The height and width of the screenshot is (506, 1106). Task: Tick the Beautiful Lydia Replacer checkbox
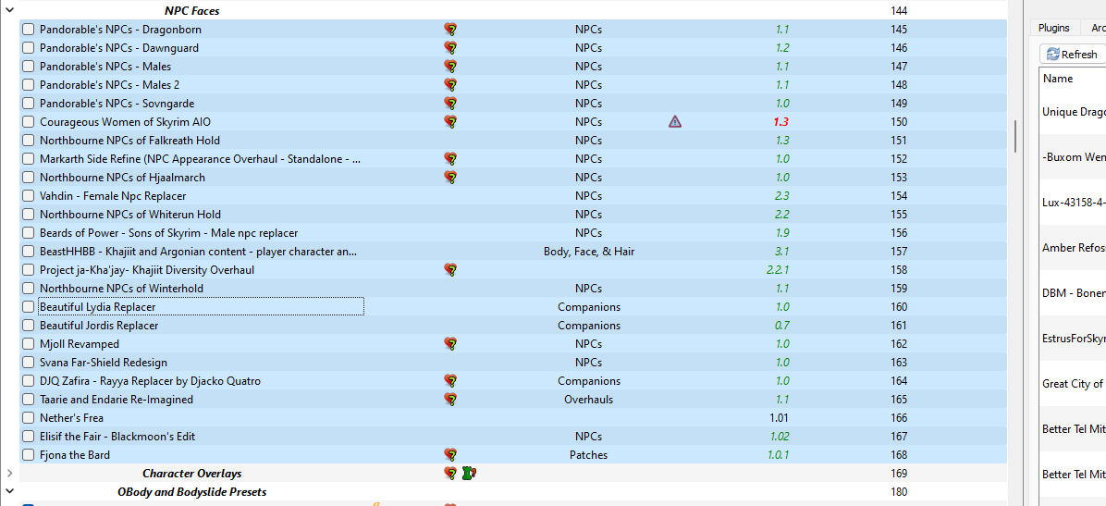[29, 307]
